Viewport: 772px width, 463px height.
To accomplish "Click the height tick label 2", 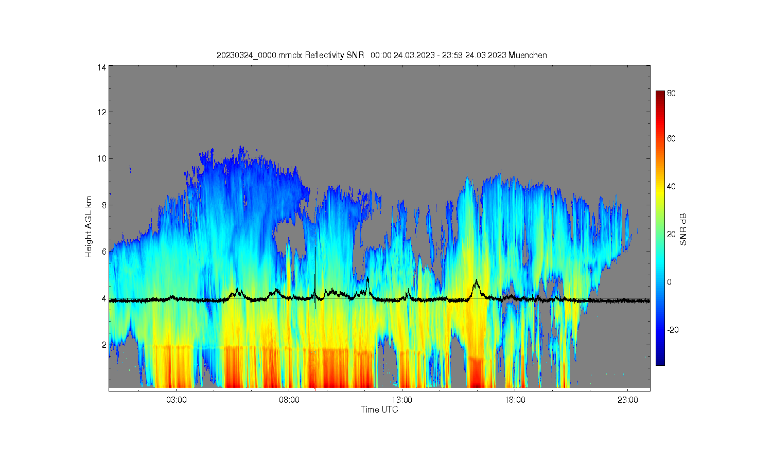I will tap(104, 345).
